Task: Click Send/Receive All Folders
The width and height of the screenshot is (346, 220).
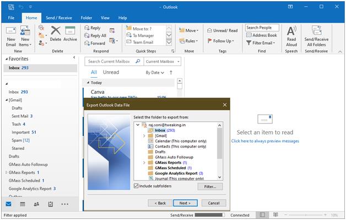Action: coord(316,36)
